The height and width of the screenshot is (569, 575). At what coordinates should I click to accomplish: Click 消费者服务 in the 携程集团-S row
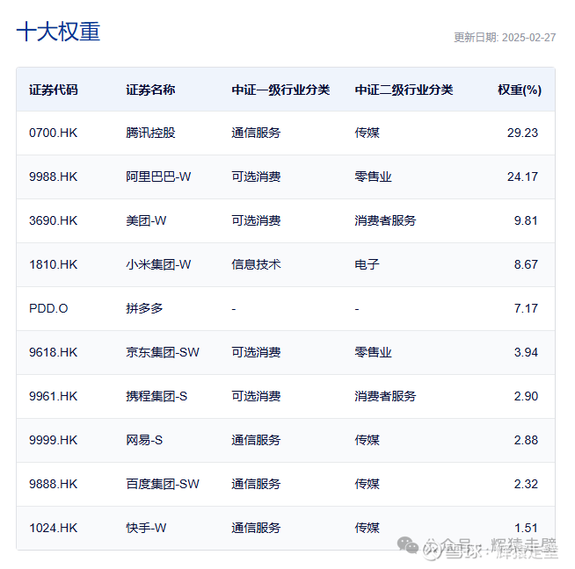click(385, 396)
